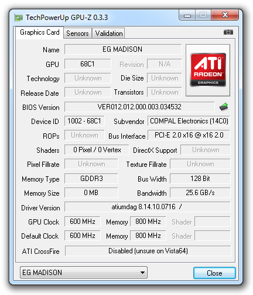Click the camera screenshot icon
This screenshot has height=295, width=253.
point(228,32)
